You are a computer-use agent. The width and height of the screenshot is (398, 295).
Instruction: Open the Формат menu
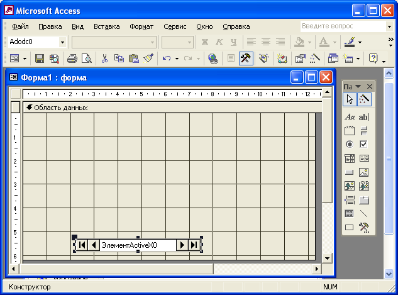pos(141,26)
